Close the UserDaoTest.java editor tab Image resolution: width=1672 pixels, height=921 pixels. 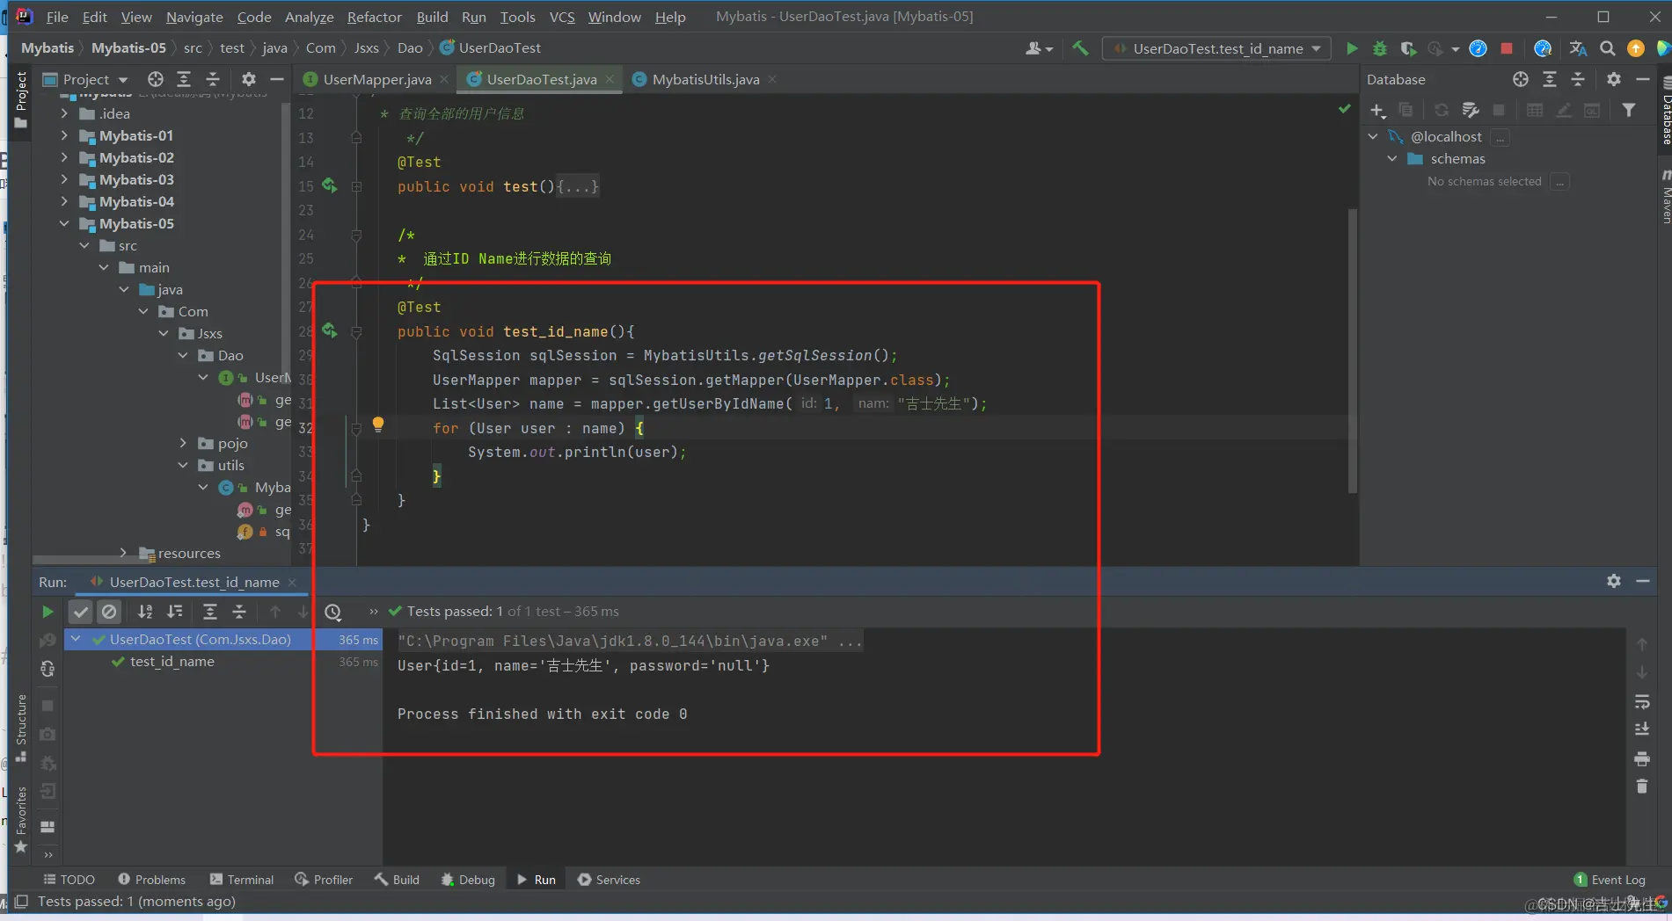610,79
